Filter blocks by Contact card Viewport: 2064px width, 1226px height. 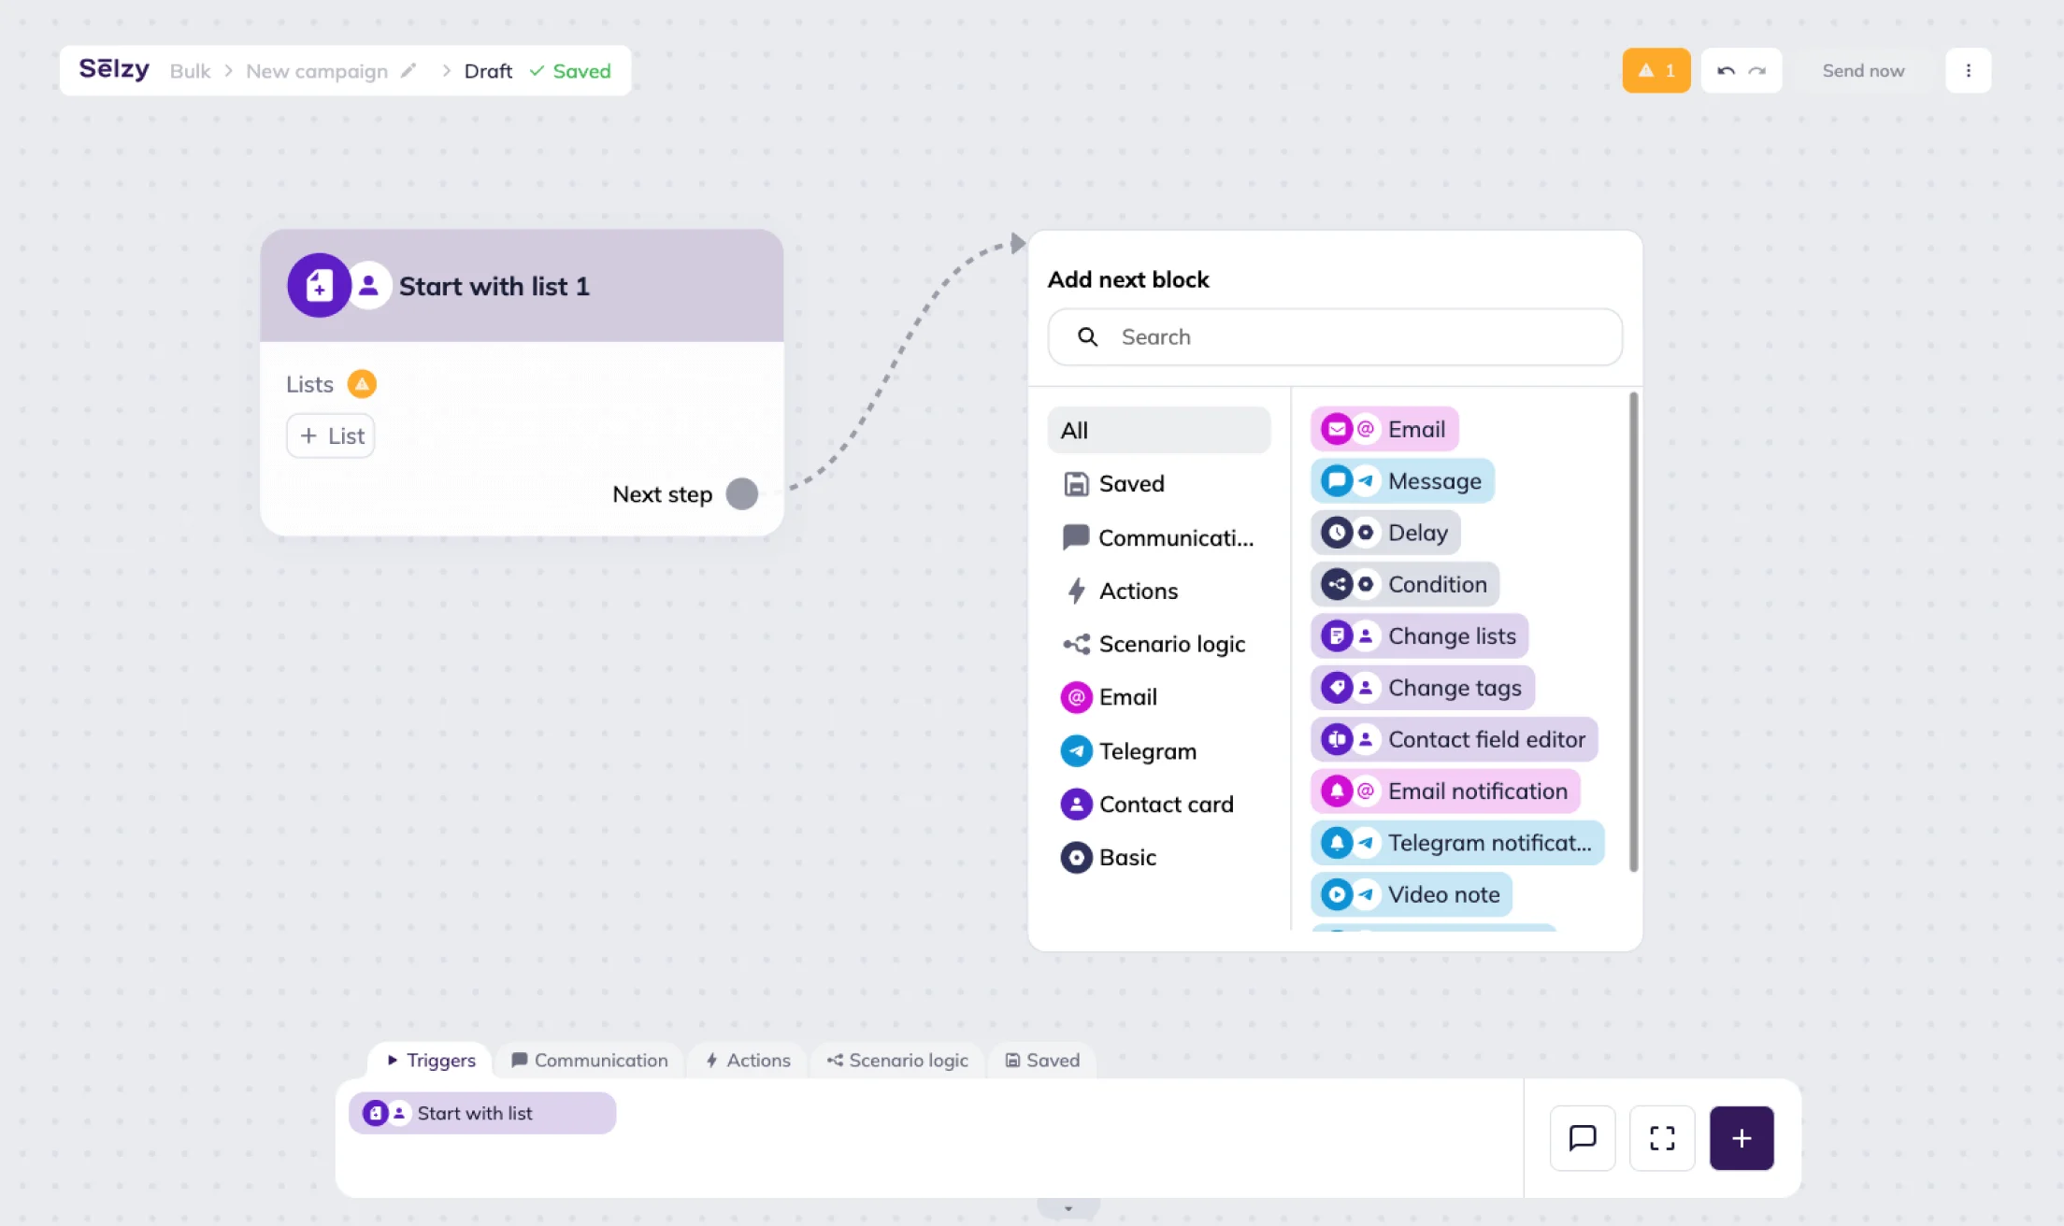(1159, 805)
